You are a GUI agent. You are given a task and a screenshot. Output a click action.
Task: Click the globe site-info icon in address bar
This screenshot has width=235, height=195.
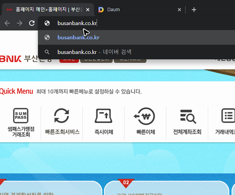pyautogui.click(x=47, y=23)
